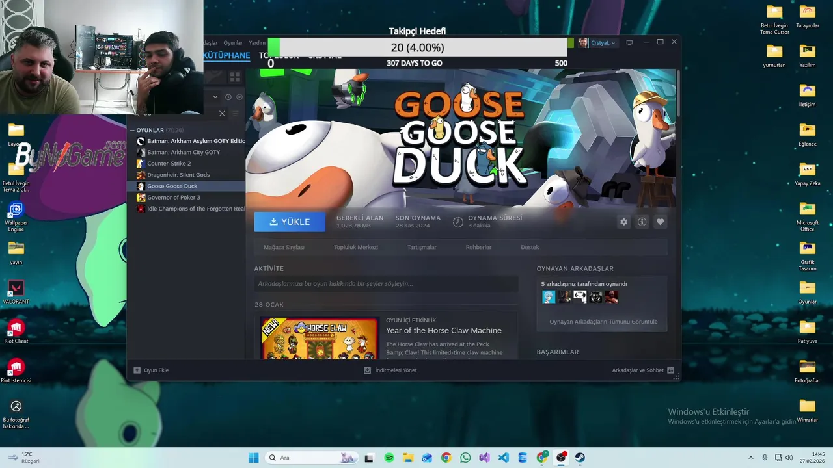
Task: Click the activity status input field
Action: coord(386,283)
